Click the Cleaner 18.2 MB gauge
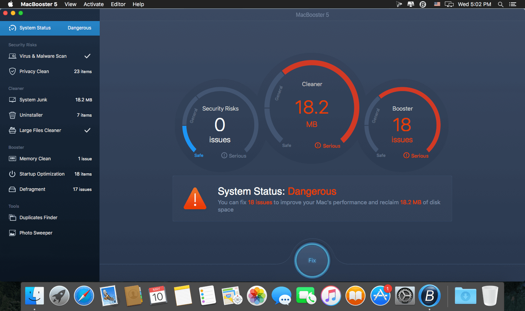The image size is (525, 311). tap(312, 108)
